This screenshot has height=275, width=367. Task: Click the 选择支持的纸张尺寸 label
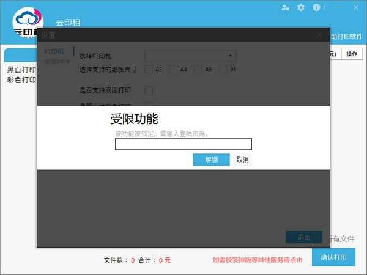(x=108, y=70)
